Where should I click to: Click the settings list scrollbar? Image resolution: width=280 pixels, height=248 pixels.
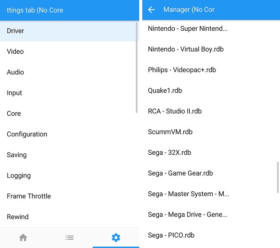pyautogui.click(x=137, y=67)
